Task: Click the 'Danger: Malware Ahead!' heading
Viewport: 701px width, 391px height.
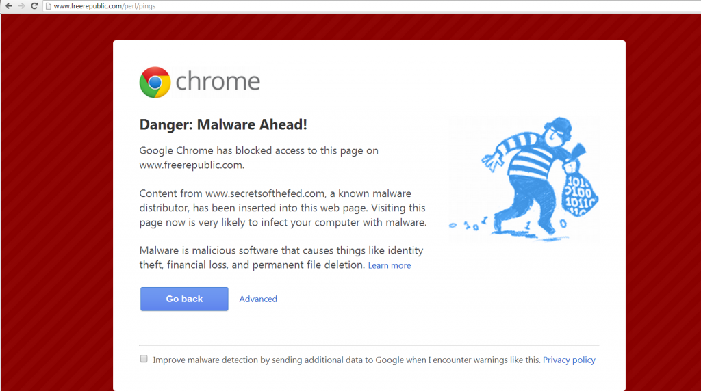Action: [x=223, y=124]
